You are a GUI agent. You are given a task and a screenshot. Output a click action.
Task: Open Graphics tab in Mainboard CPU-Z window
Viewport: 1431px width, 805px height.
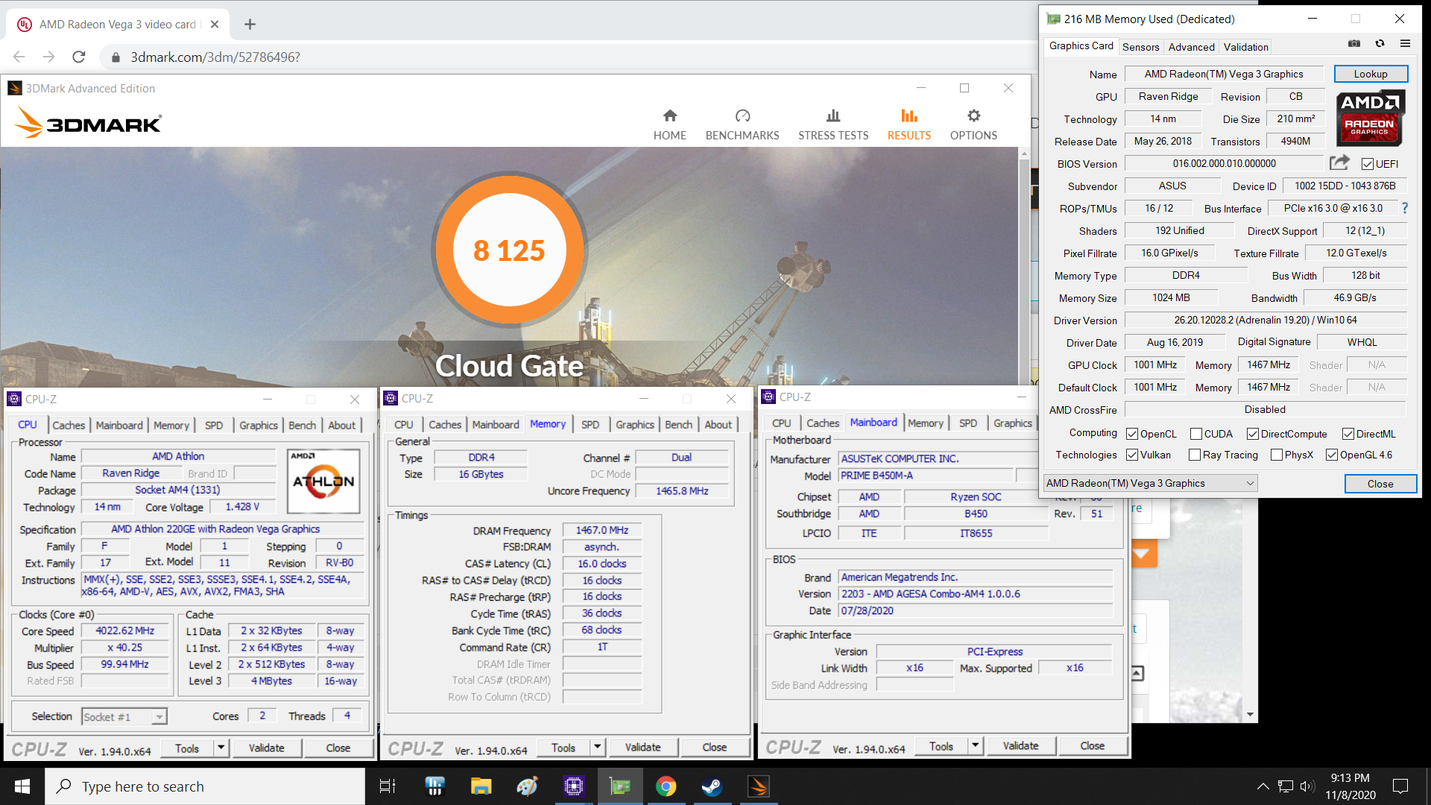point(1012,423)
